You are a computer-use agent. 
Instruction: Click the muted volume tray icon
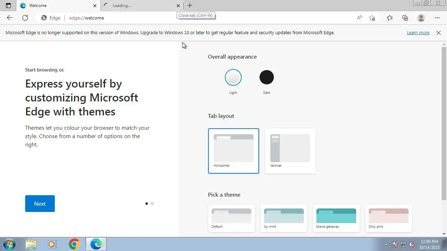[x=412, y=245]
